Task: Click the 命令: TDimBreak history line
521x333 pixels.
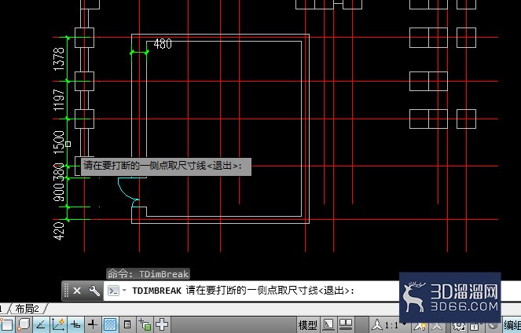Action: [148, 274]
